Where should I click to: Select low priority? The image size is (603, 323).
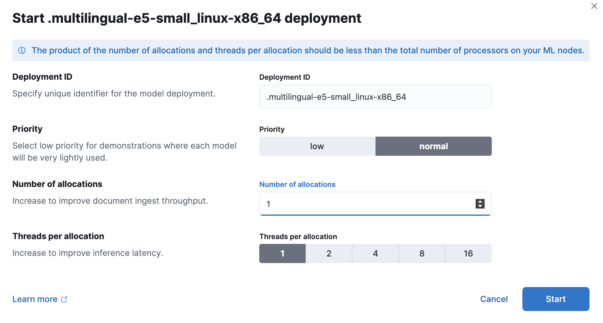click(x=317, y=146)
